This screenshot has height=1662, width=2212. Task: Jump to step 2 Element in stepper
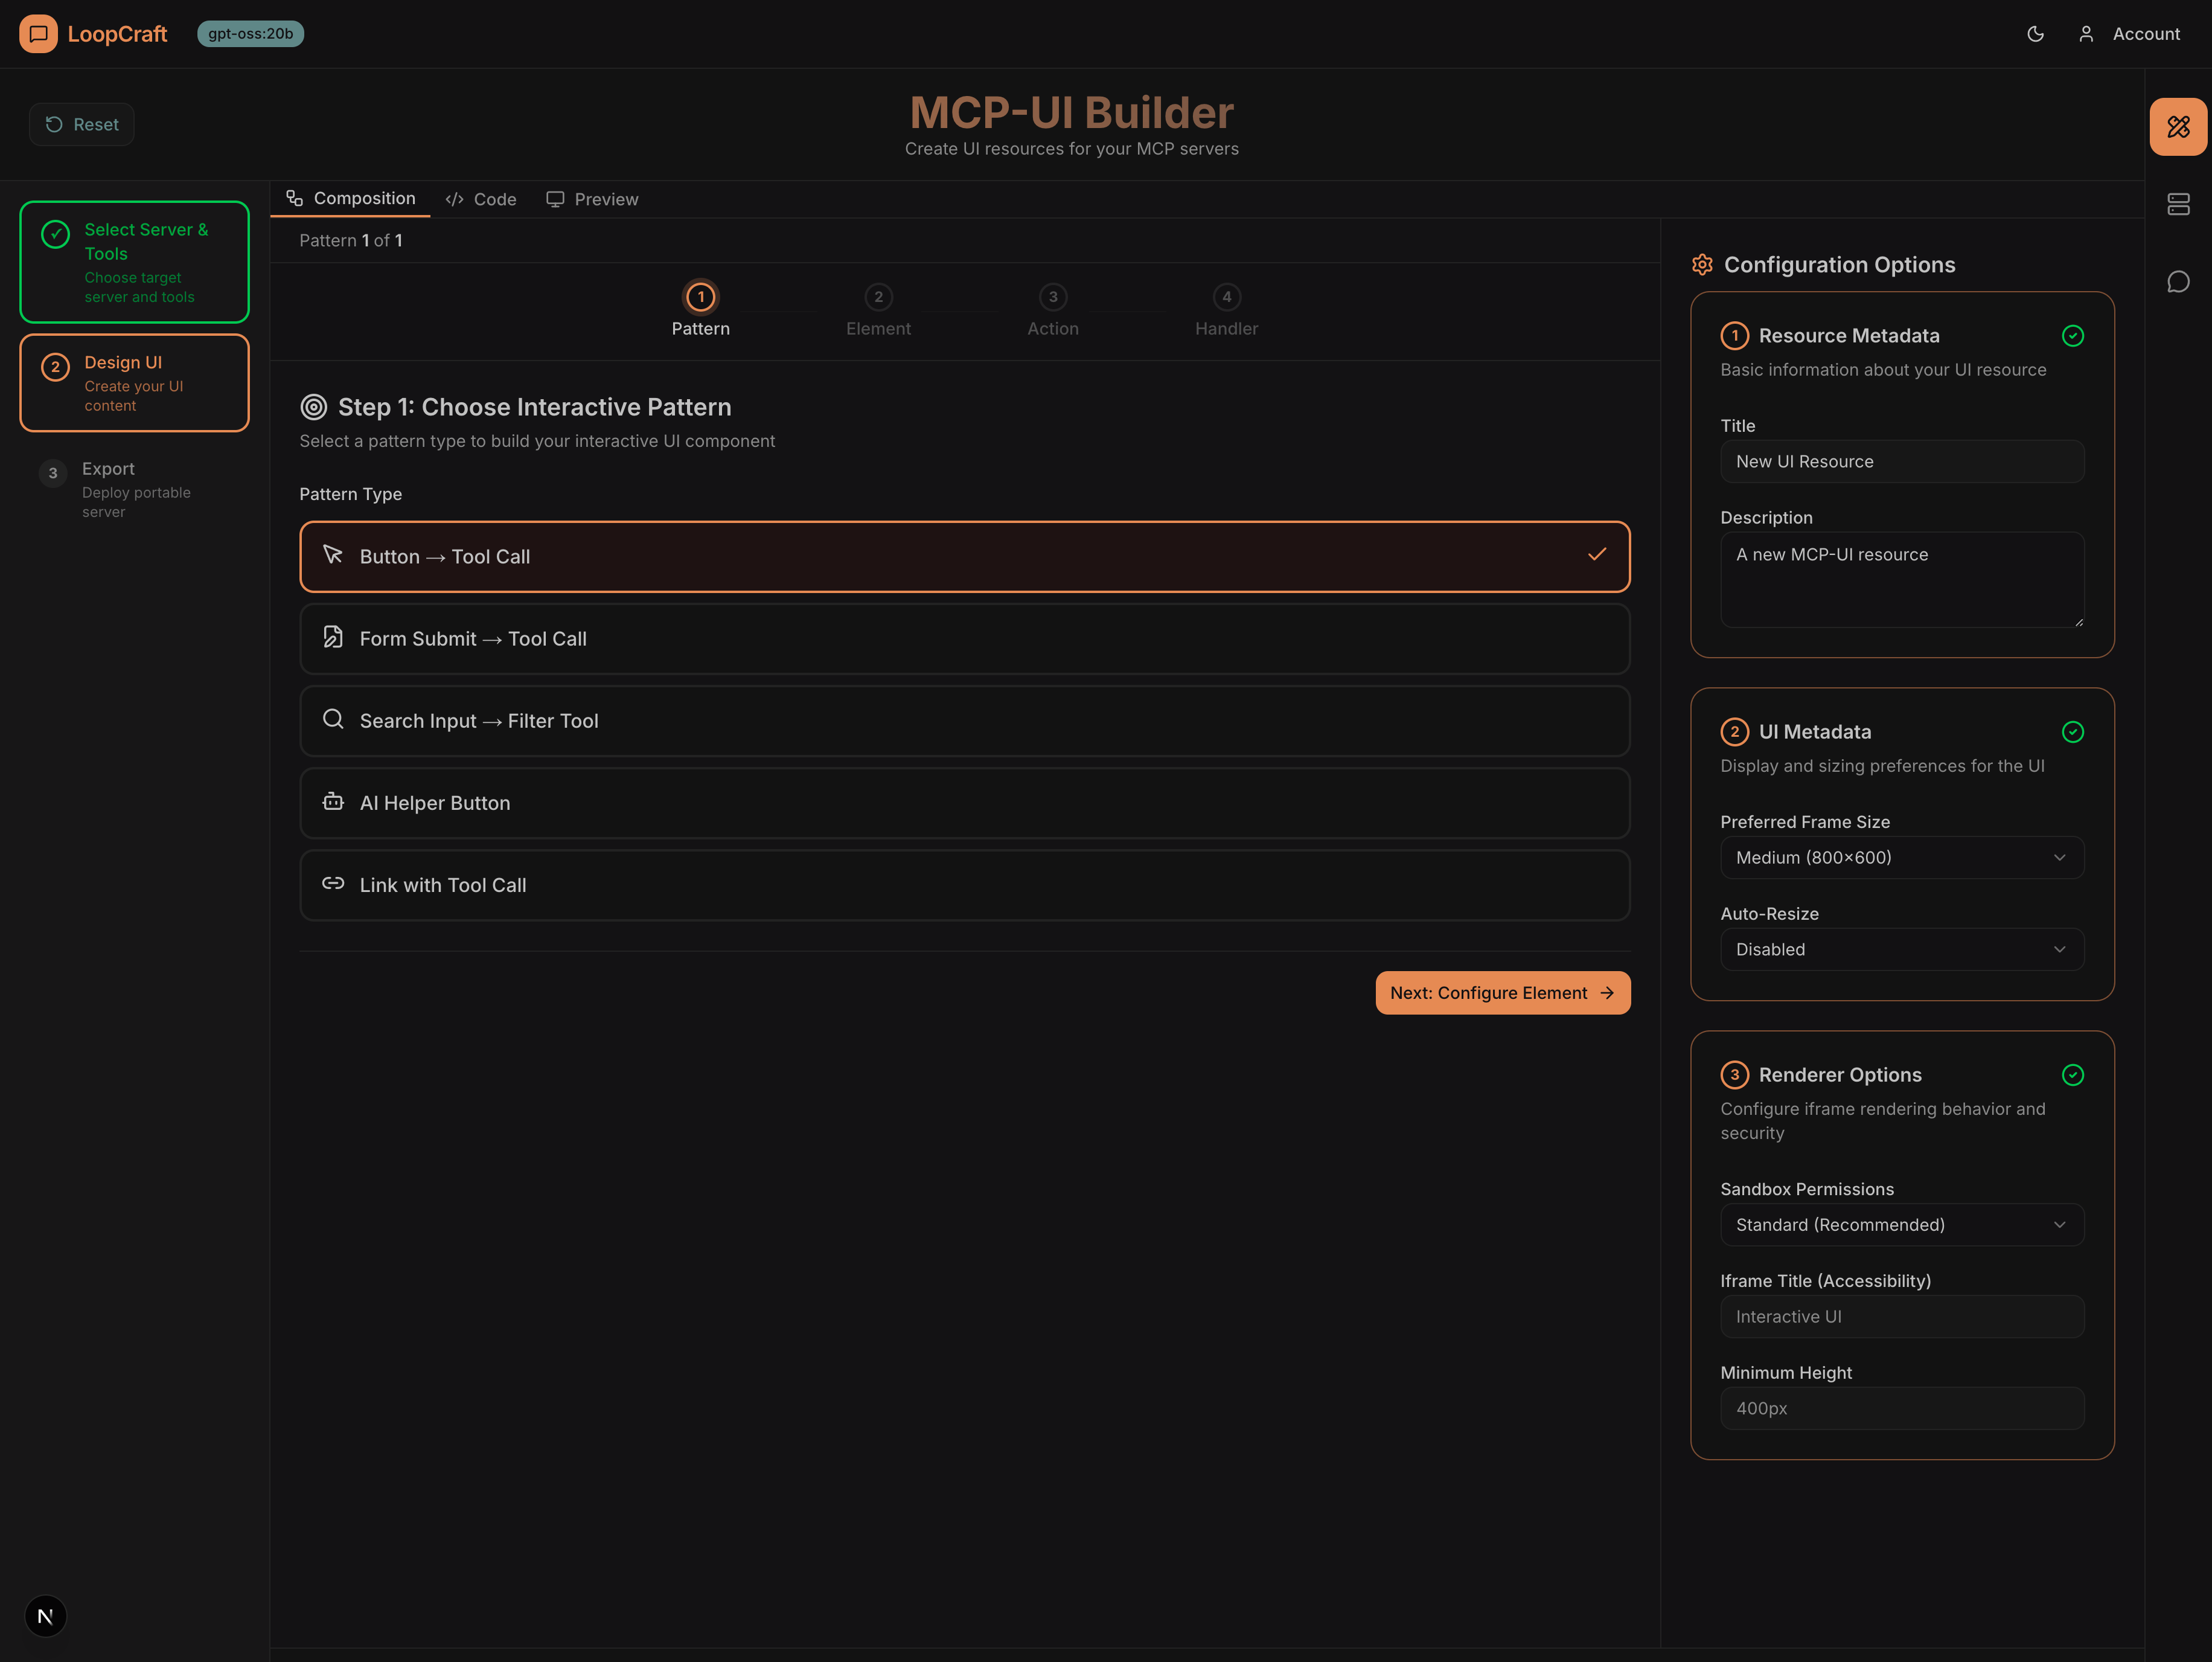point(878,309)
